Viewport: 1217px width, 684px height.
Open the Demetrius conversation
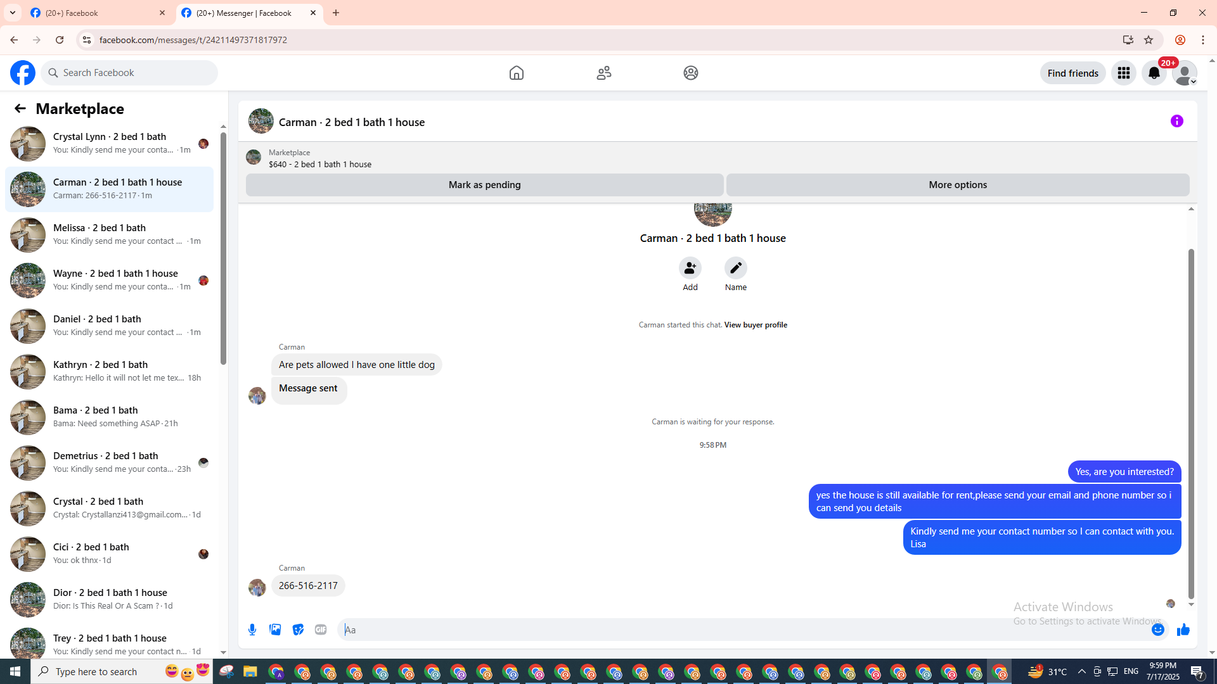click(110, 463)
